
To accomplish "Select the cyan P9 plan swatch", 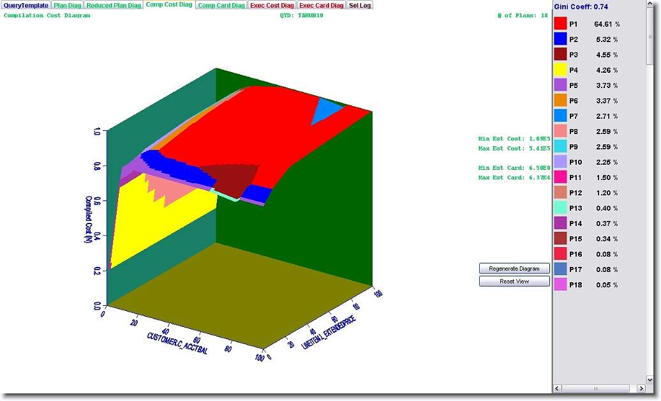I will pyautogui.click(x=560, y=147).
